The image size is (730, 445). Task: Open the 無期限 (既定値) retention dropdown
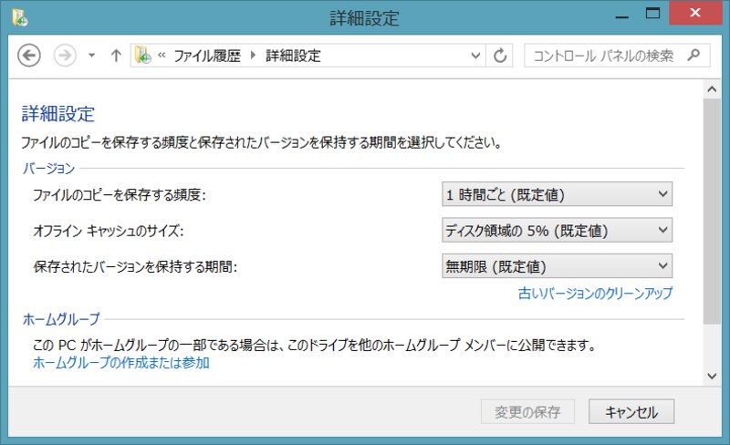[x=557, y=266]
